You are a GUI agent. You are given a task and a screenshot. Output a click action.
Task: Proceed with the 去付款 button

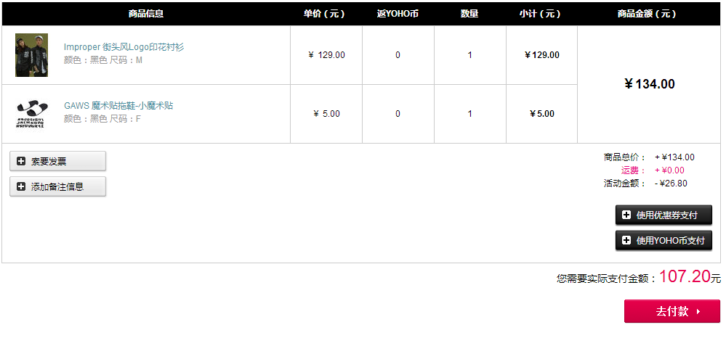pos(672,311)
